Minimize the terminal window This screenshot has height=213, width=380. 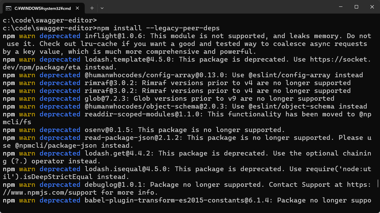(341, 7)
